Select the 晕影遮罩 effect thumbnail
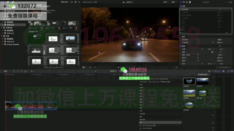The width and height of the screenshot is (234, 131). coord(189,105)
